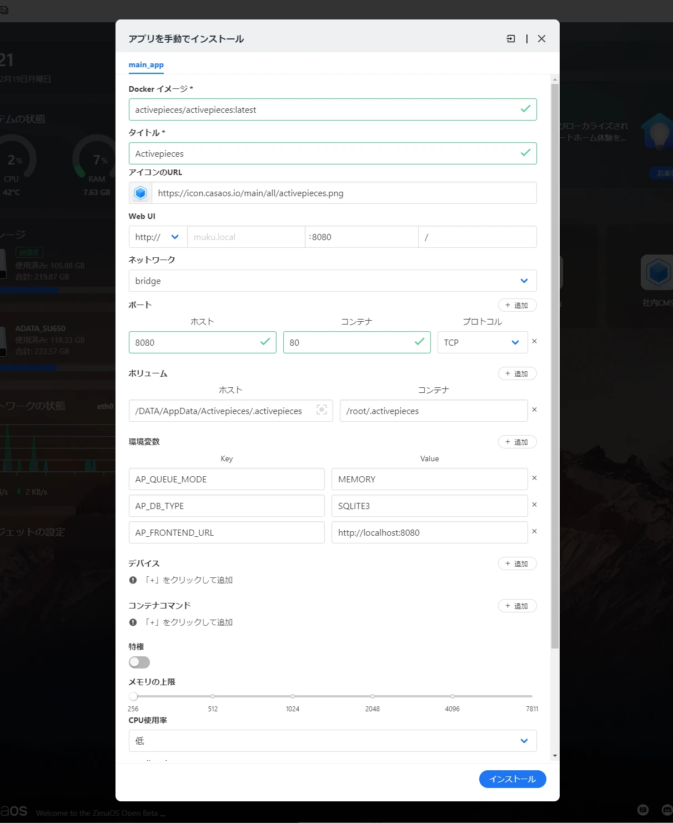
Task: Click the Web UI hostname field
Action: (x=246, y=237)
